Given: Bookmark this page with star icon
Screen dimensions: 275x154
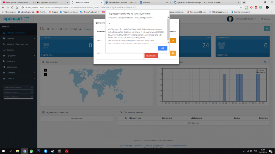Looking at the screenshot, I should [241, 7].
